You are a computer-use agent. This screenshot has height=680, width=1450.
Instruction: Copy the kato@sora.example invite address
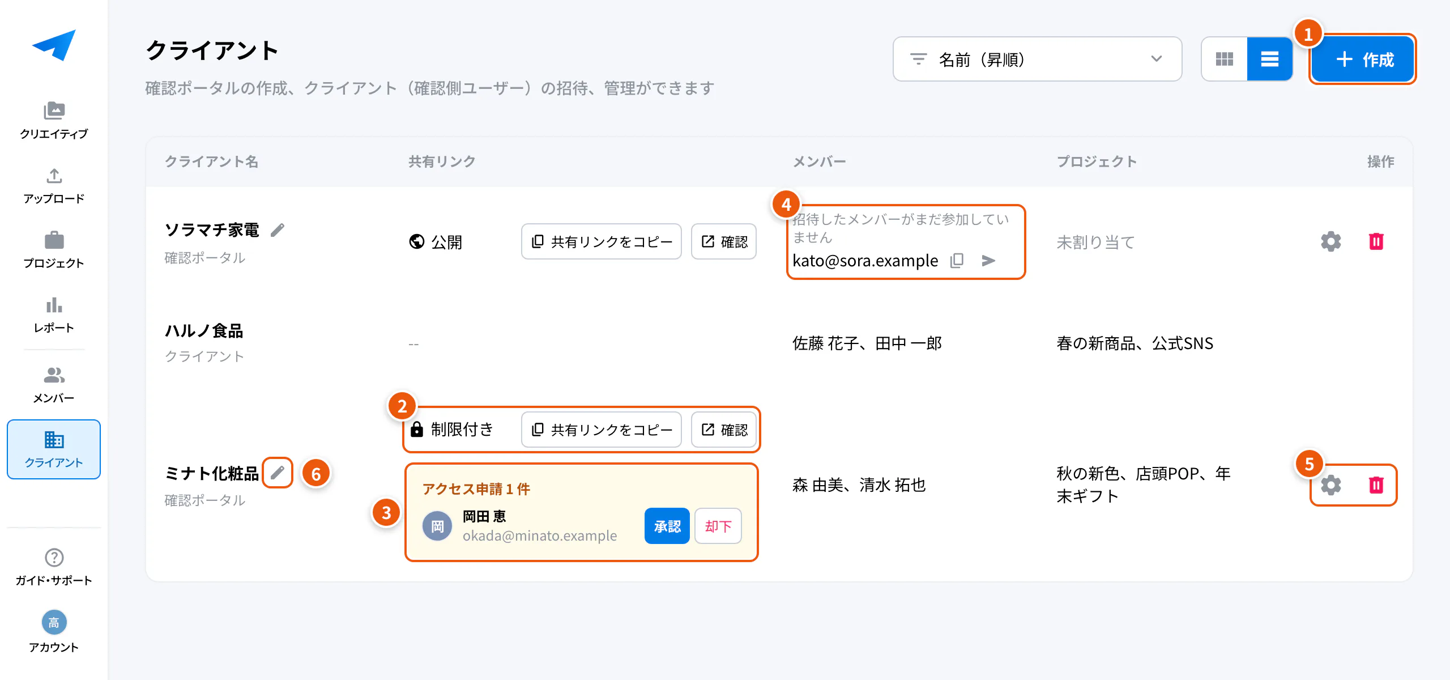pyautogui.click(x=957, y=260)
